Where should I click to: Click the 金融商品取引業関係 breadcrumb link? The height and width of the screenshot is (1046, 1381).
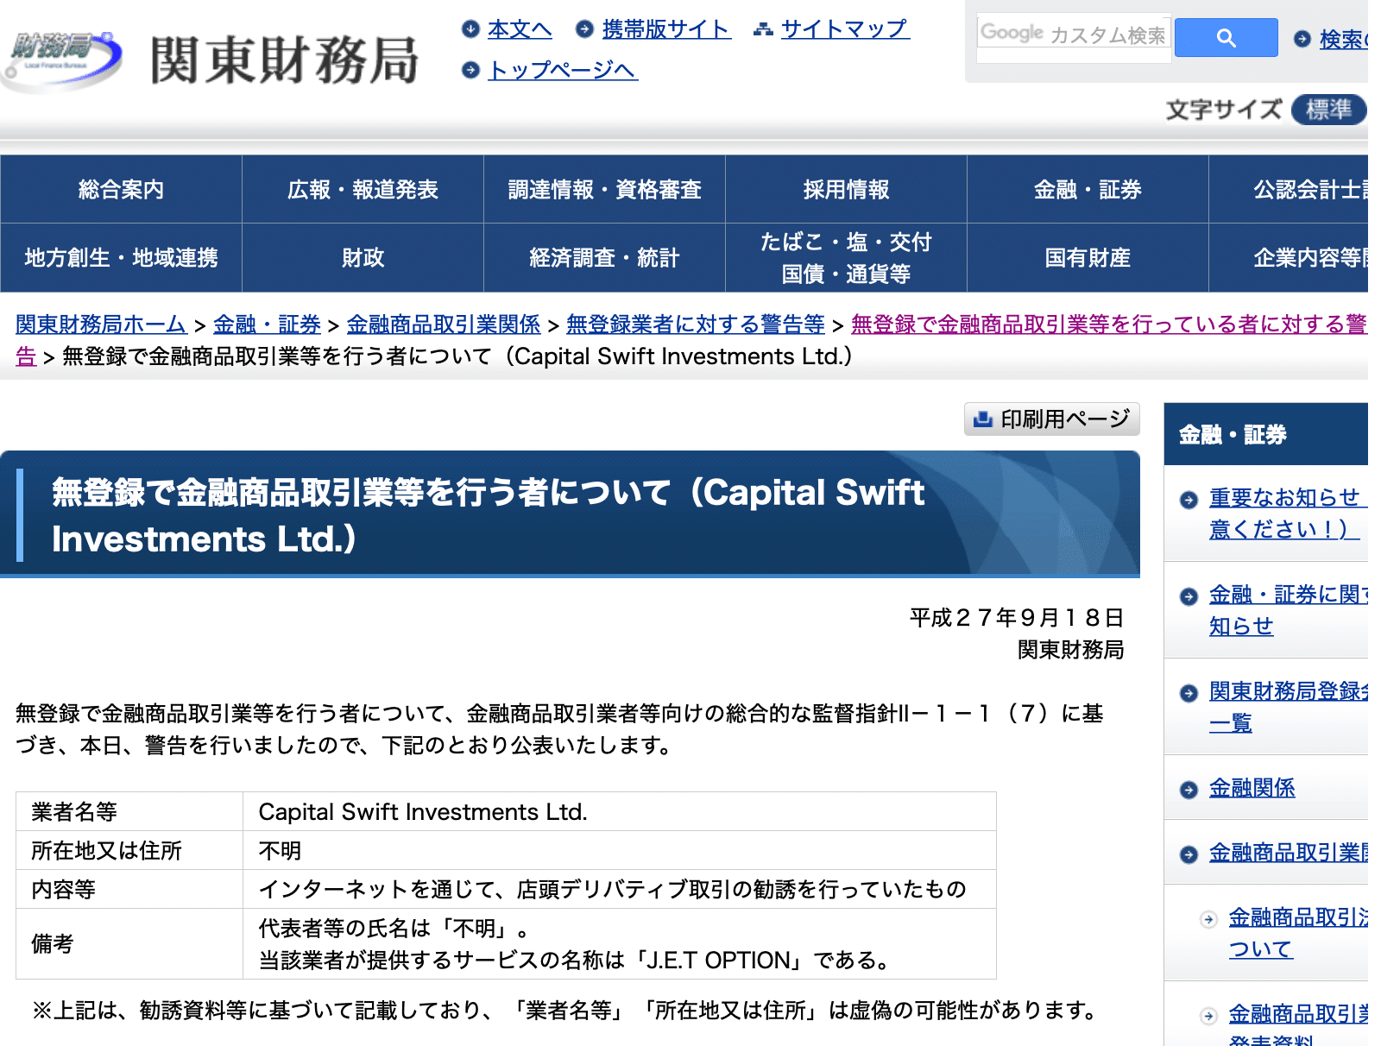coord(444,325)
